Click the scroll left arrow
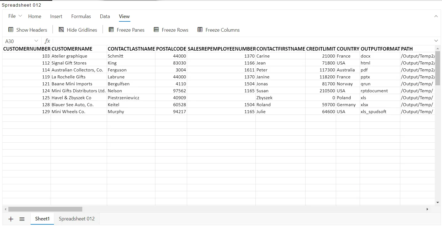 [x=5, y=209]
